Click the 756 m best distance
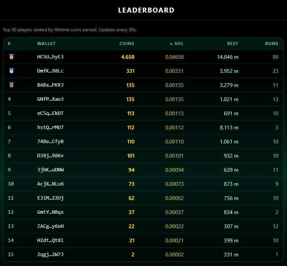The image size is (287, 266). point(231,198)
